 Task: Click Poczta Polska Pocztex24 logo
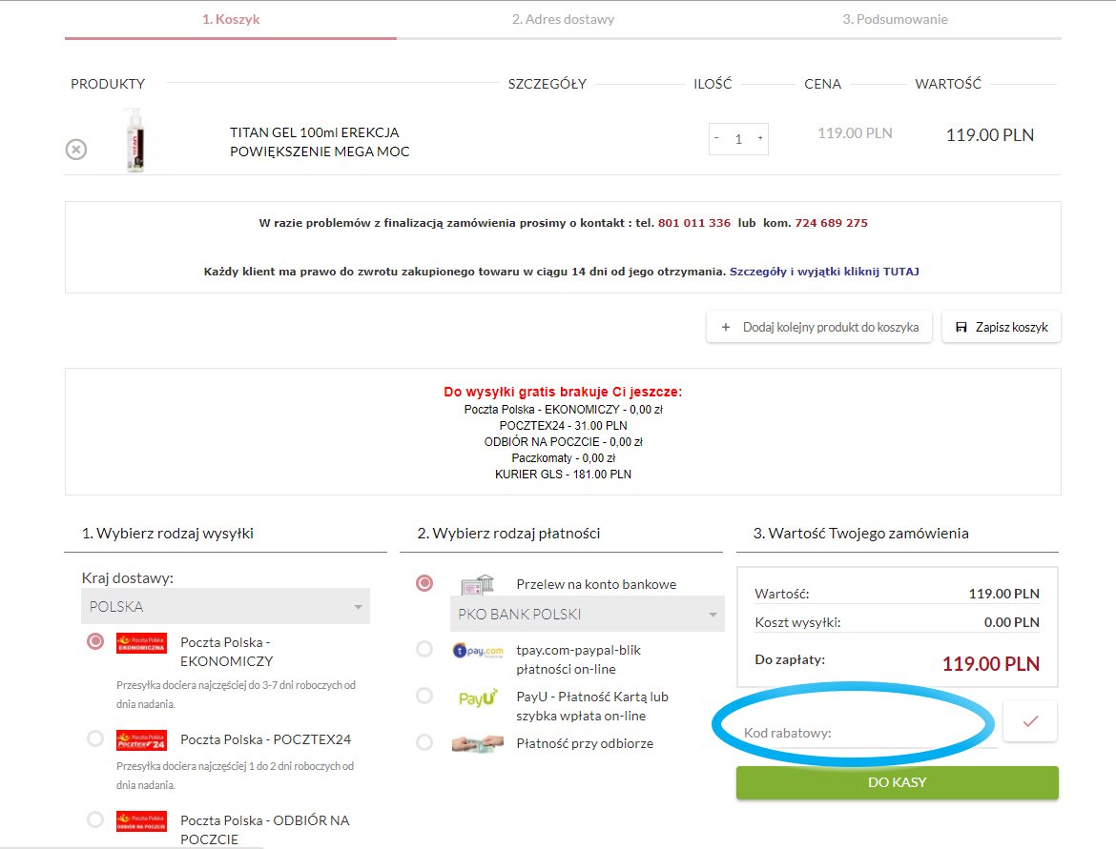click(x=141, y=739)
